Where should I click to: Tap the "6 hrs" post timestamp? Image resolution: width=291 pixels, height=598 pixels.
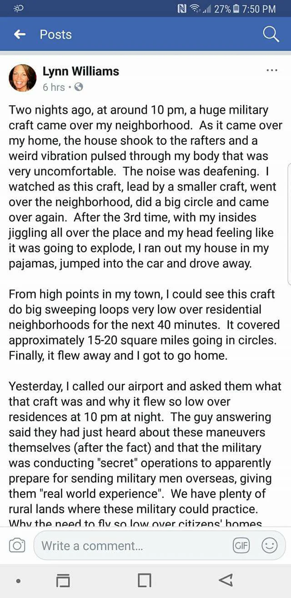point(54,87)
